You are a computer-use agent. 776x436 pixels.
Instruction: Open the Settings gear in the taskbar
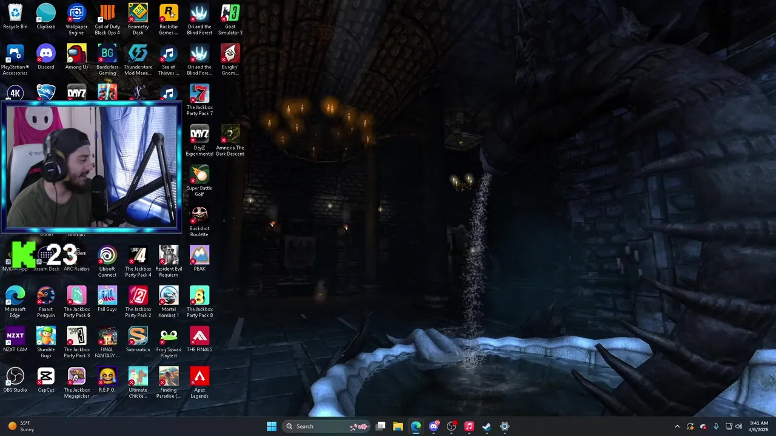504,426
